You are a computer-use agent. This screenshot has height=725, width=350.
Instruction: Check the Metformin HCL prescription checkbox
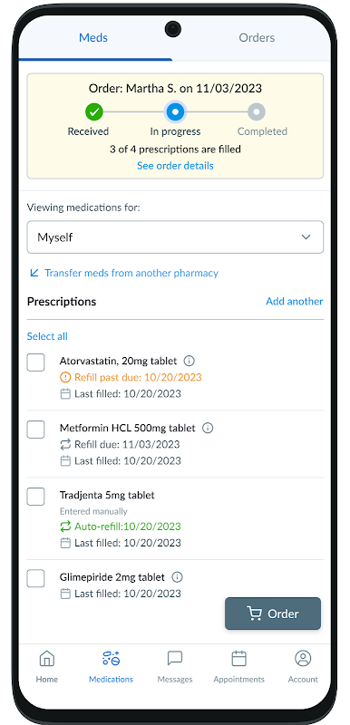[x=35, y=430]
